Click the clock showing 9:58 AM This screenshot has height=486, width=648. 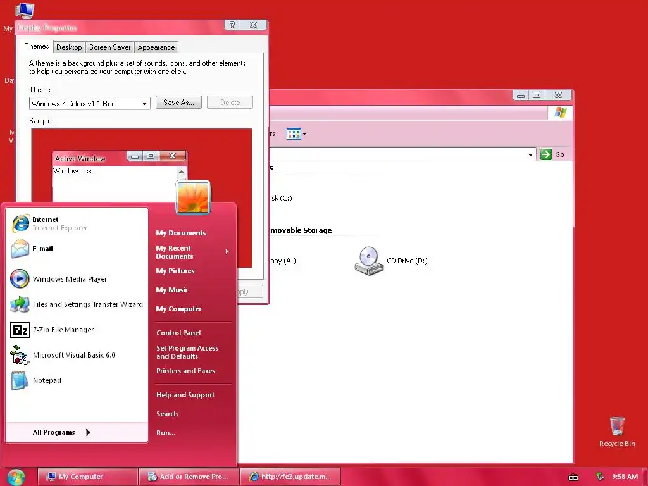(x=625, y=477)
